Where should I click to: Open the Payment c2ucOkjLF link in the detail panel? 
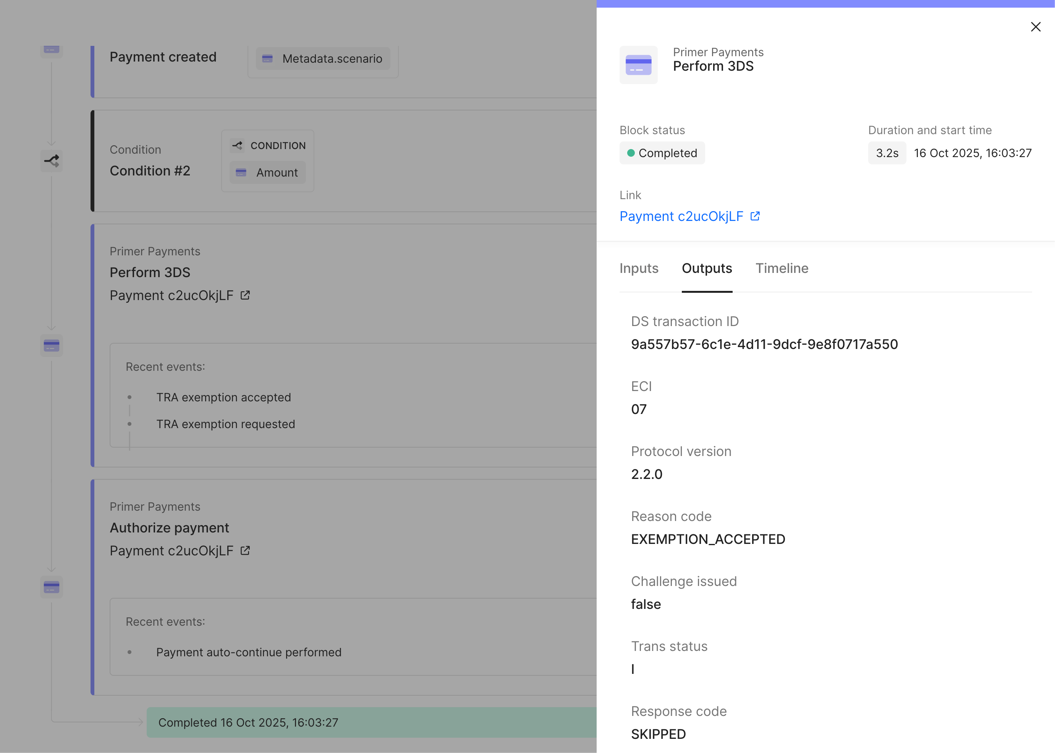tap(681, 216)
